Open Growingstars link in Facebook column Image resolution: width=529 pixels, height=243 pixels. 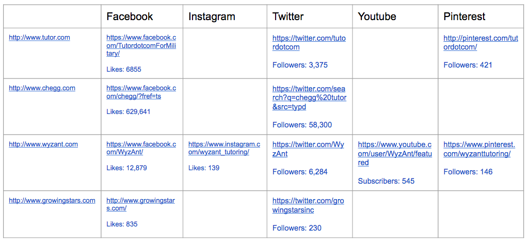(x=141, y=205)
